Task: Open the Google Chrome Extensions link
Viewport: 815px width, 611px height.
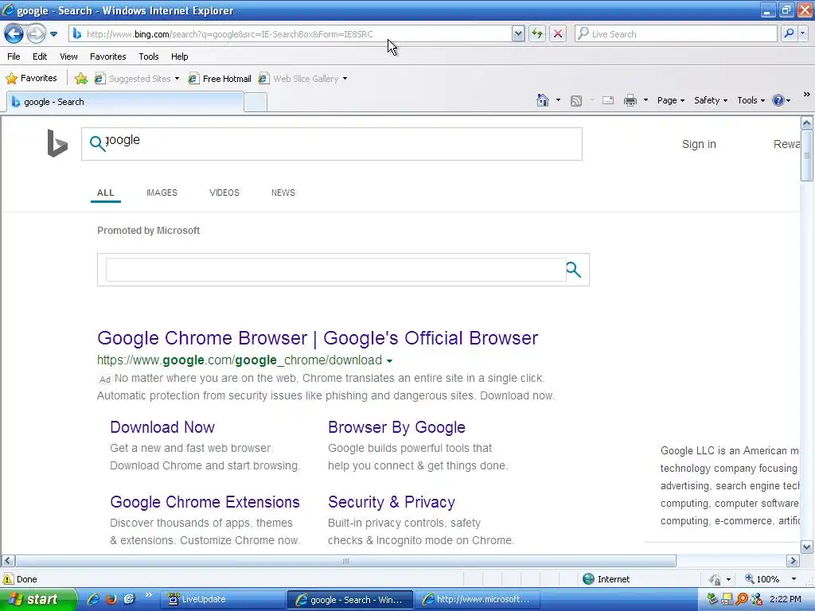Action: click(205, 502)
